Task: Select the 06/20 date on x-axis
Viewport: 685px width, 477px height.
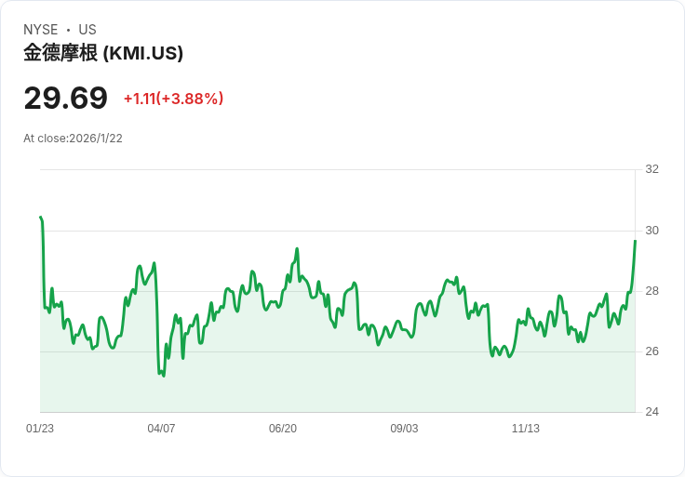Action: [283, 429]
